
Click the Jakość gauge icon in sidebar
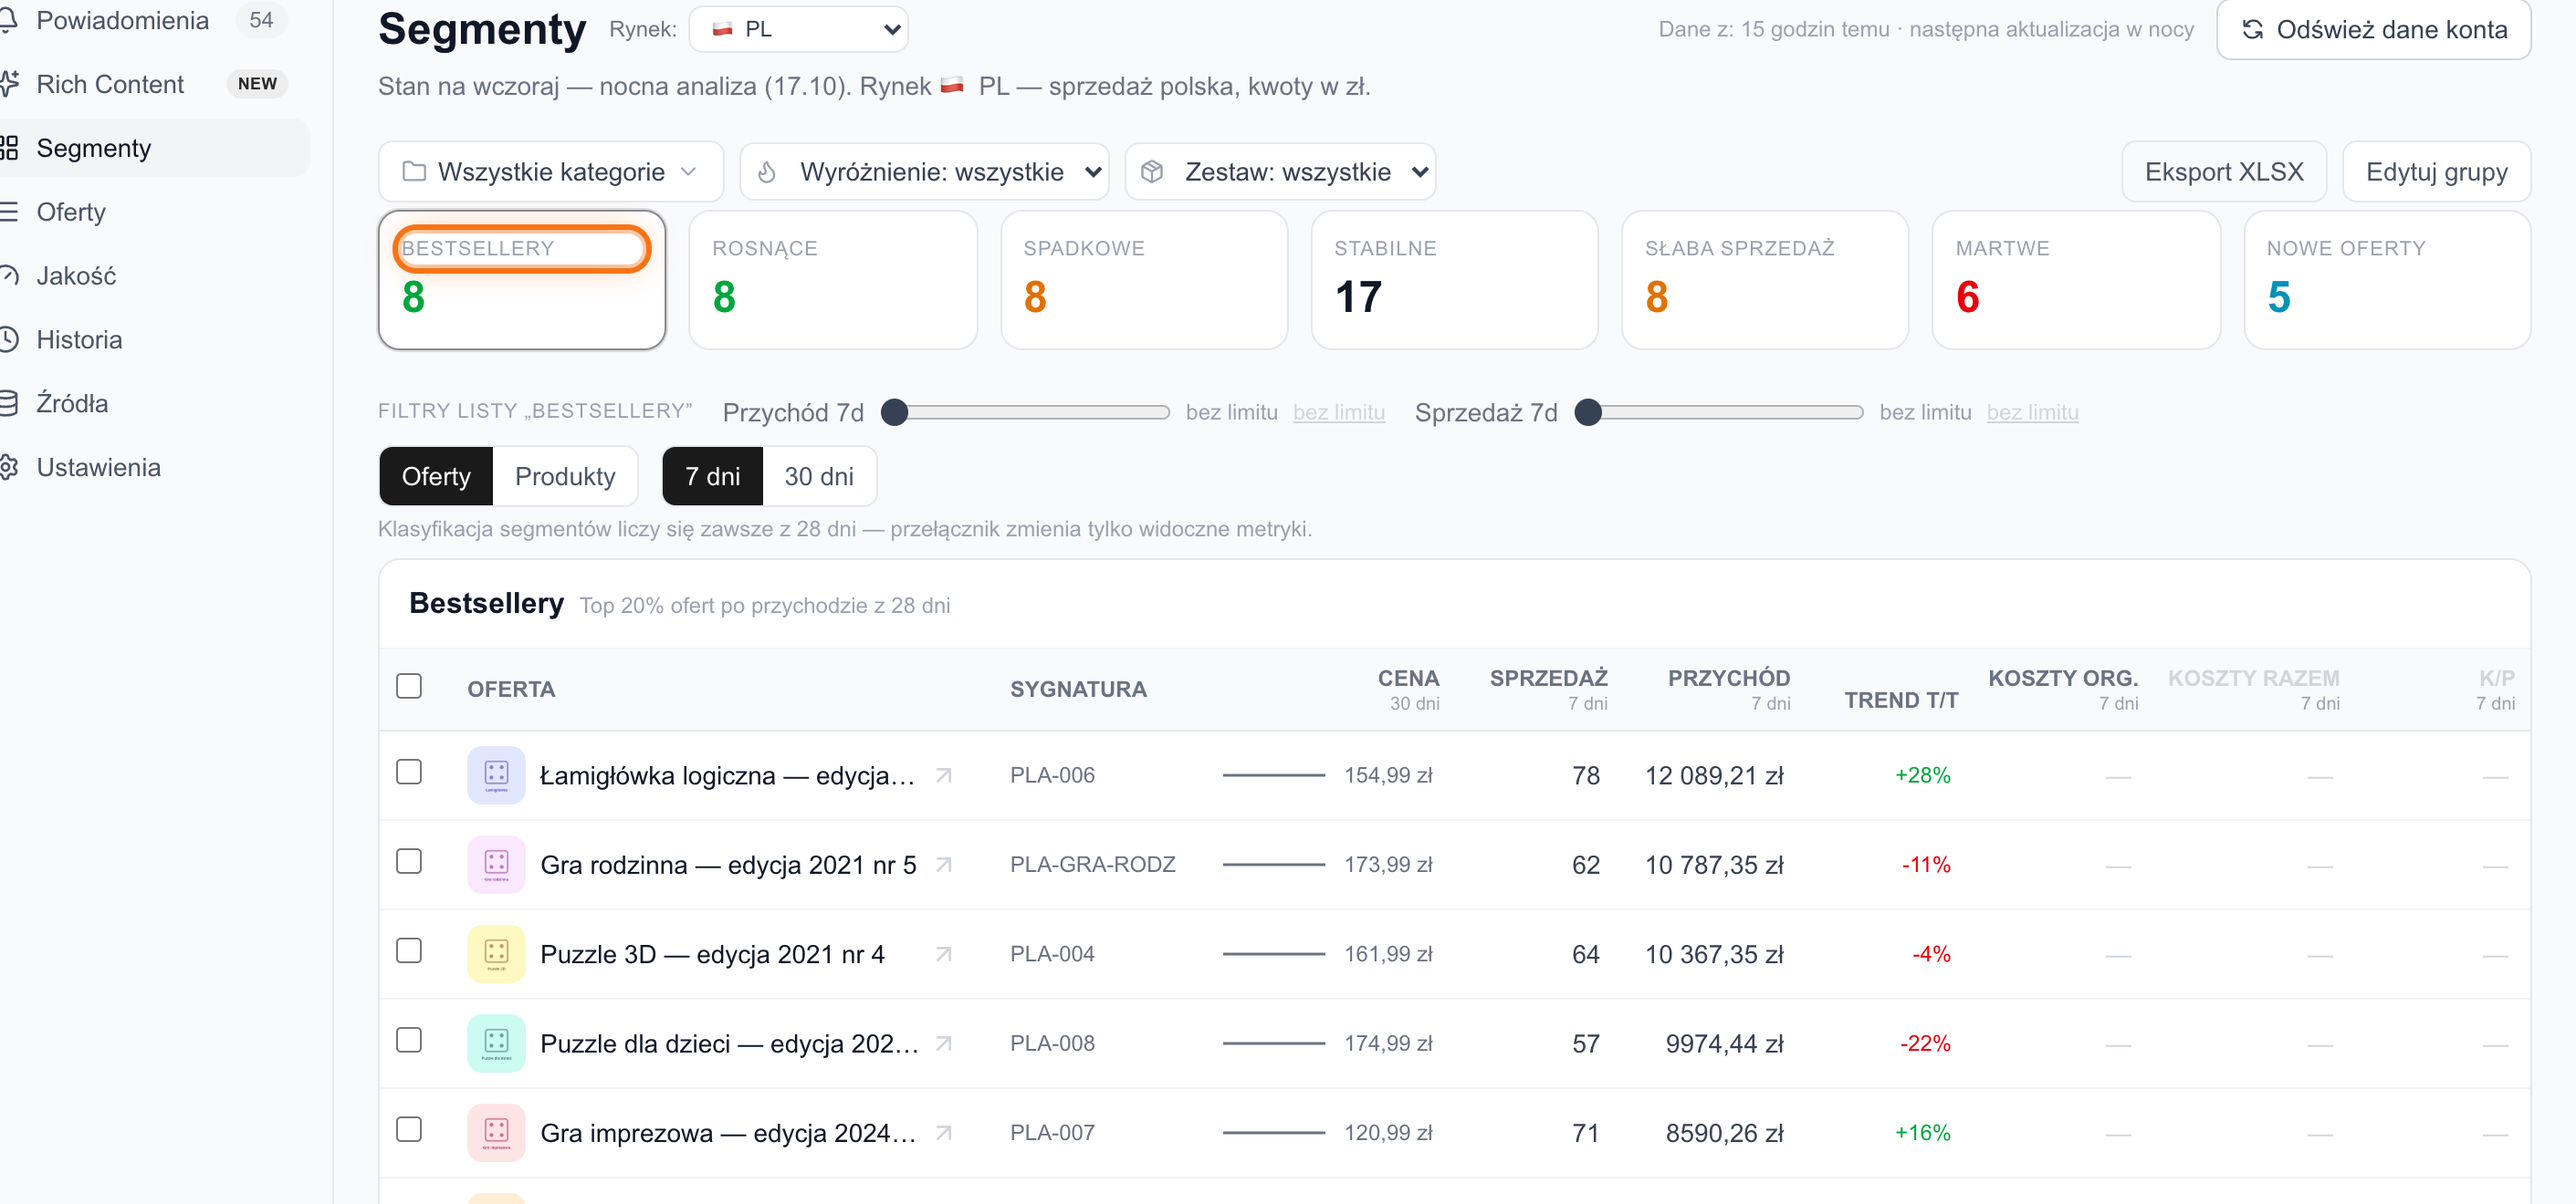9,275
